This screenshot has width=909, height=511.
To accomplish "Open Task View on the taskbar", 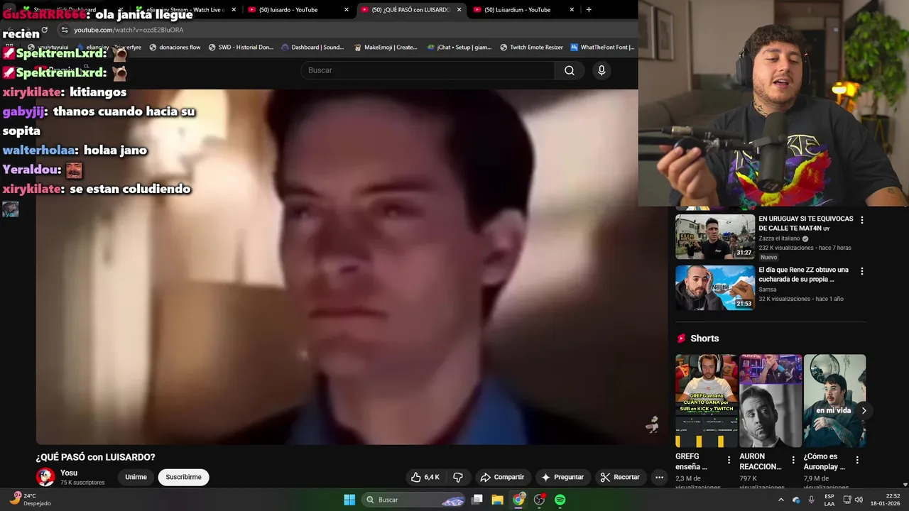I will (x=477, y=500).
